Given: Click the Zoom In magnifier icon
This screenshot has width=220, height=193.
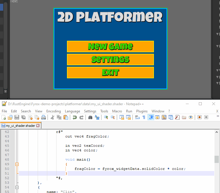Looking at the screenshot, I should (106, 117).
